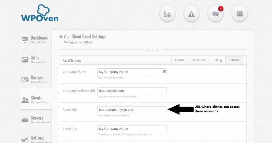Select Clients Manage Clients in sidebar
This screenshot has width=272, height=143.
[x=36, y=99]
